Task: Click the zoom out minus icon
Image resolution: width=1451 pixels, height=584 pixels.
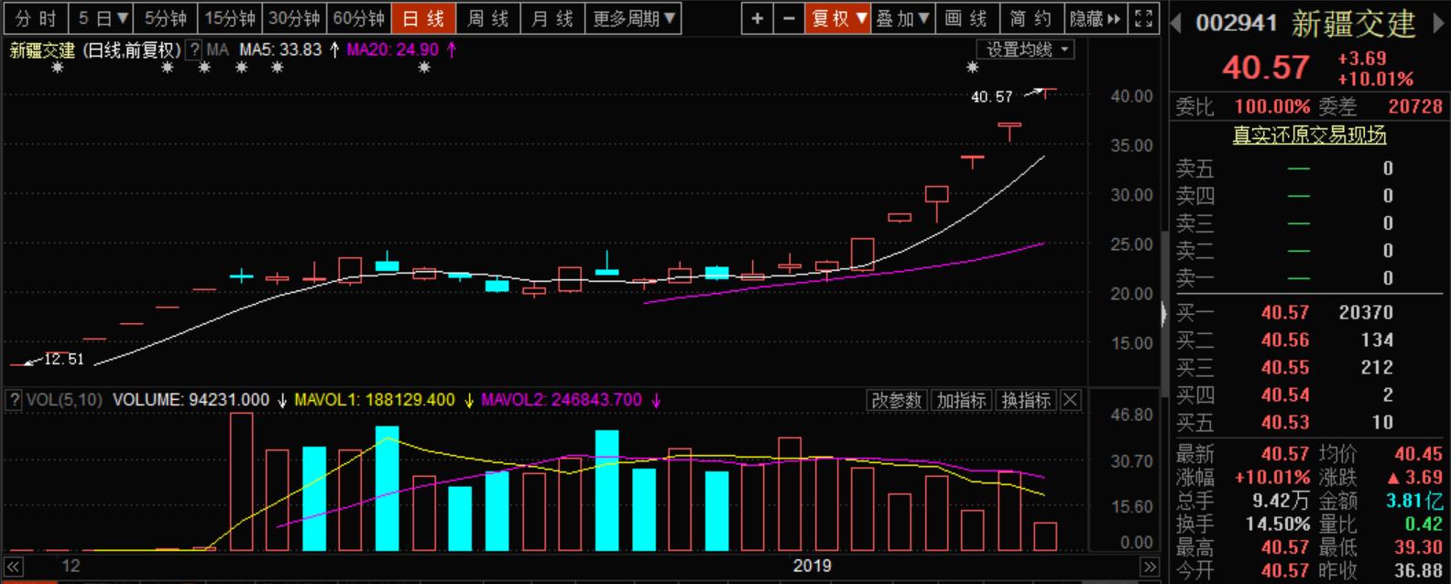Action: [789, 18]
